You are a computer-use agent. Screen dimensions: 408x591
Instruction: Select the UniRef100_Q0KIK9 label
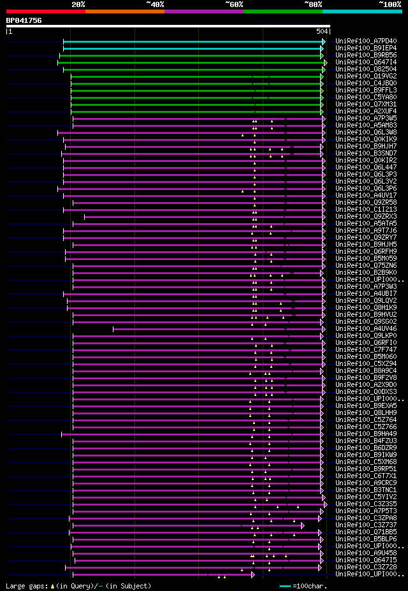(x=366, y=140)
